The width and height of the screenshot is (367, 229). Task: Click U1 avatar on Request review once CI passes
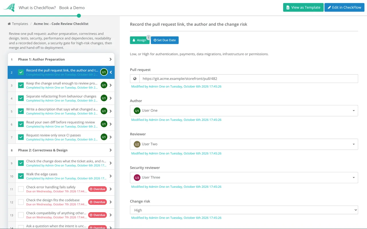(x=104, y=137)
